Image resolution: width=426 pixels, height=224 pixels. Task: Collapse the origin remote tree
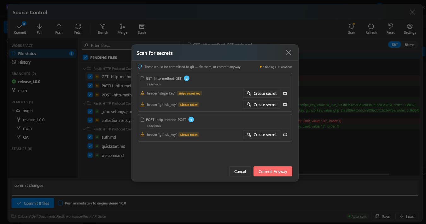(x=13, y=111)
